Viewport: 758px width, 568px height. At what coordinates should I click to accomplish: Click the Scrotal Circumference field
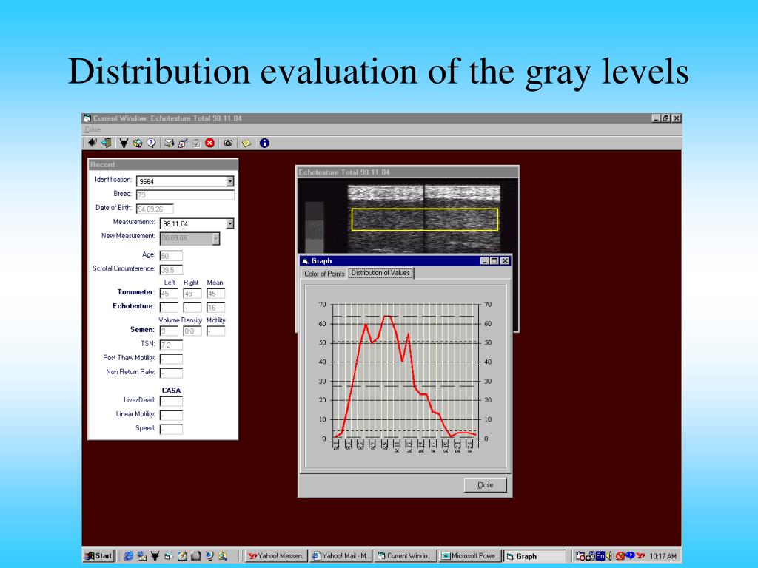click(171, 270)
